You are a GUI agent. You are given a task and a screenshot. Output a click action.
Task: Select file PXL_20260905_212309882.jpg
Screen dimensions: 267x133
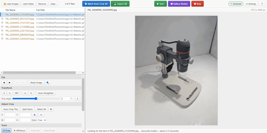[x=20, y=27]
